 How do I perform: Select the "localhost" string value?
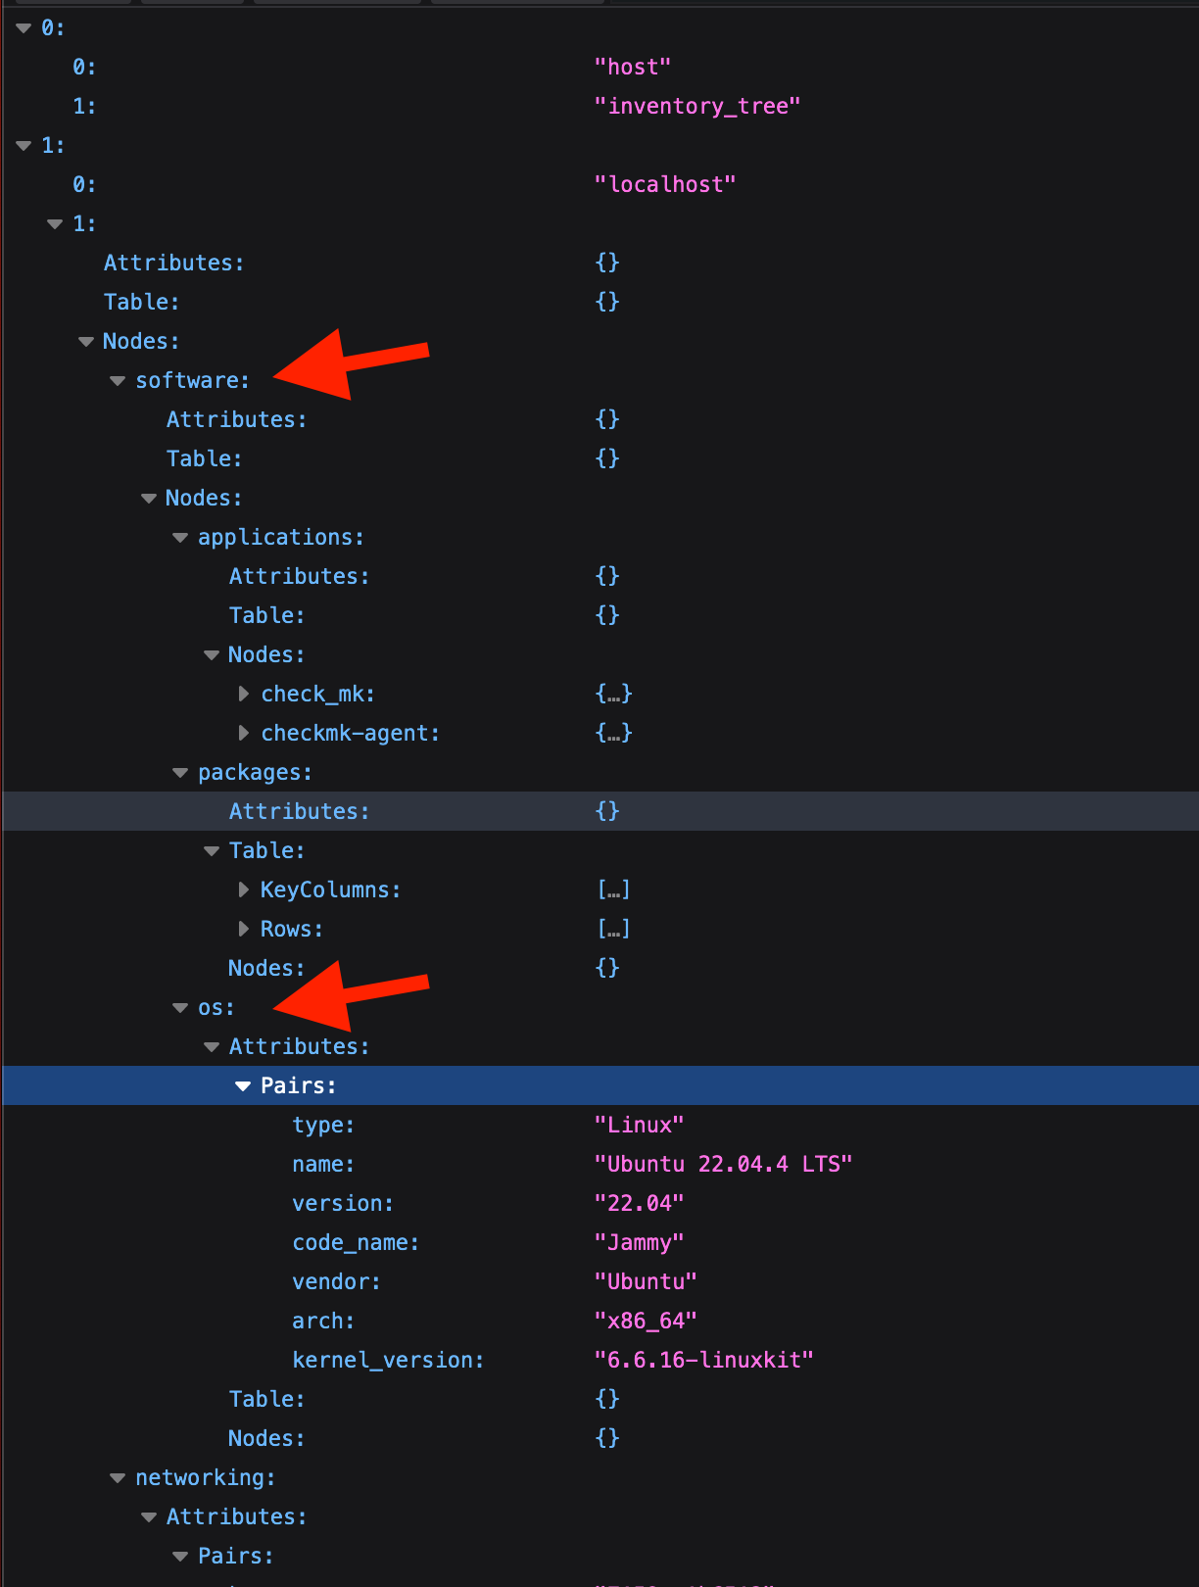click(x=664, y=185)
